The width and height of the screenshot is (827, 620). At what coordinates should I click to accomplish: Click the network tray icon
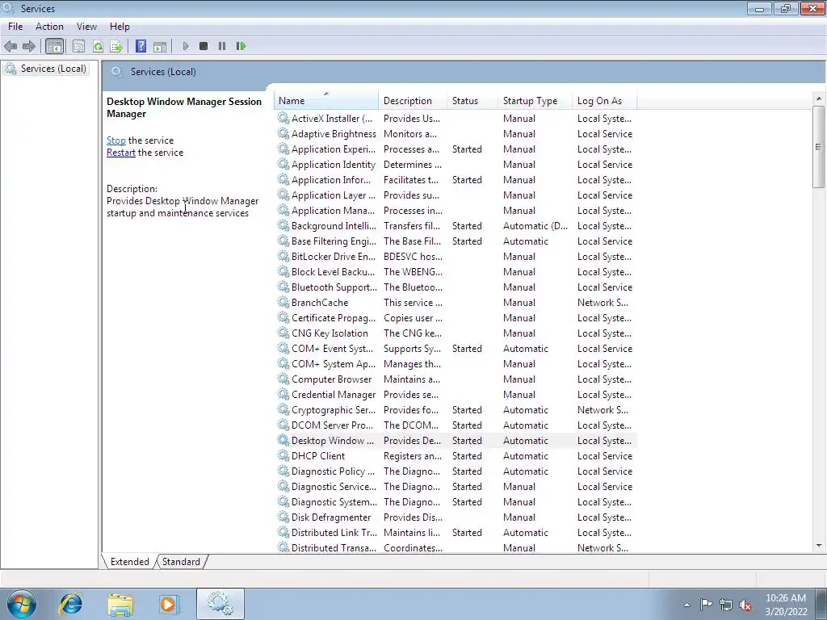pyautogui.click(x=726, y=605)
